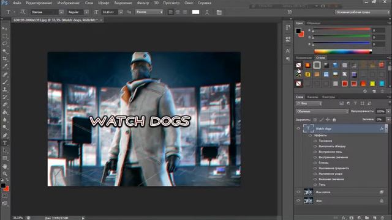The width and height of the screenshot is (392, 220).
Task: Open layer filter Вид dropdown
Action: click(309, 103)
